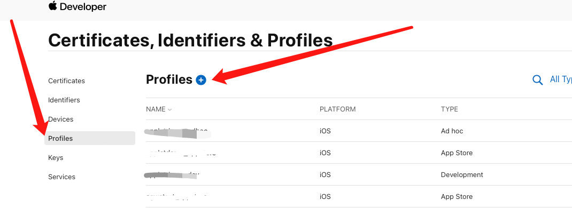
Task: Click the TYPE column header
Action: (450, 109)
